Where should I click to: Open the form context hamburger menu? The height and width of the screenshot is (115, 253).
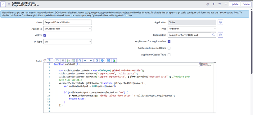[9, 4]
